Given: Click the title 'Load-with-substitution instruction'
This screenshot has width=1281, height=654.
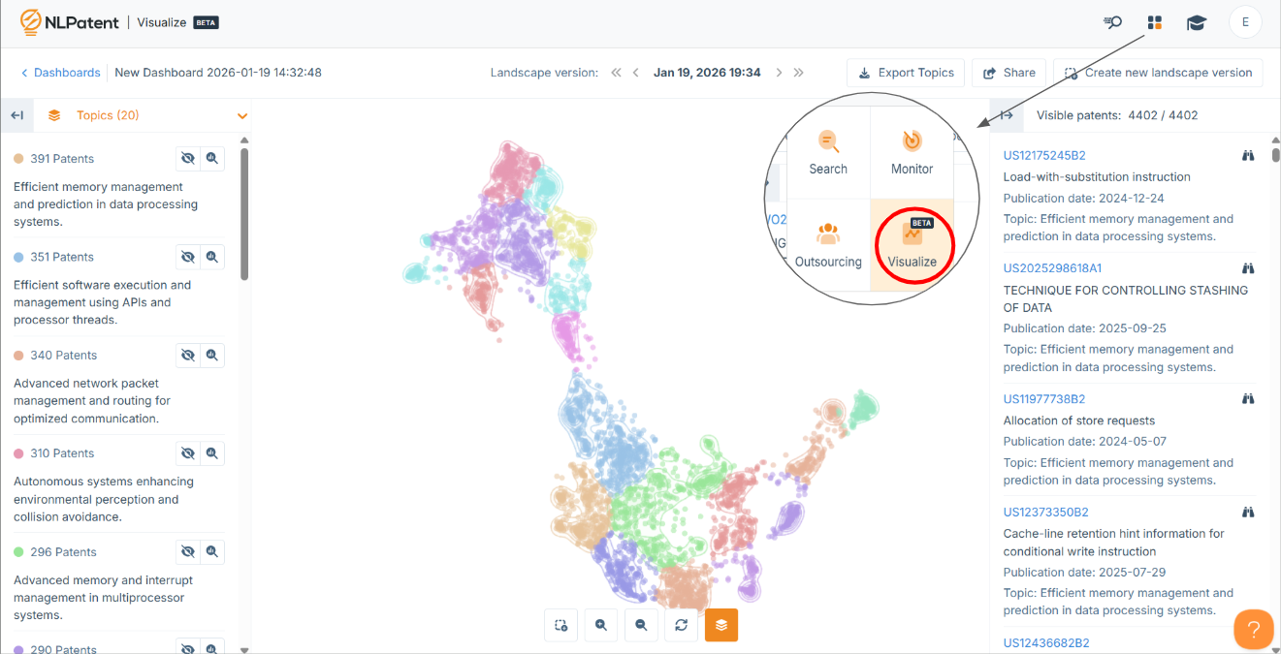Looking at the screenshot, I should coord(1097,177).
